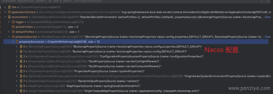
Task: Expand element 6 OriginAwareSystemEnvironmentPropertySource
Action: tap(17, 76)
